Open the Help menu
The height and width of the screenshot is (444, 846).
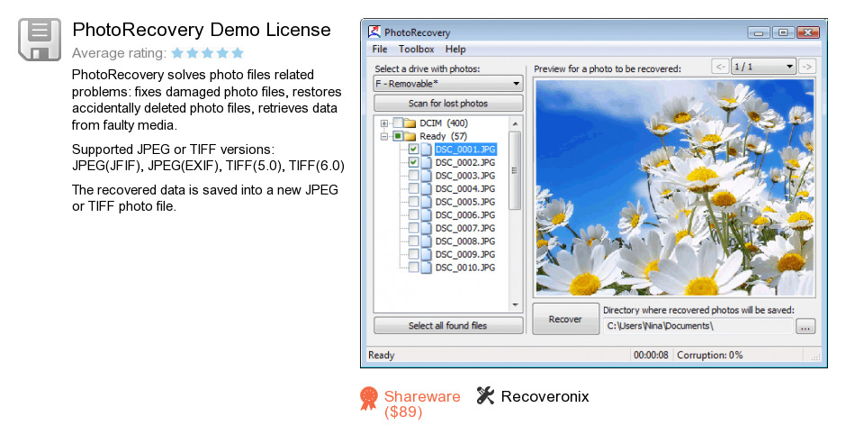(455, 50)
